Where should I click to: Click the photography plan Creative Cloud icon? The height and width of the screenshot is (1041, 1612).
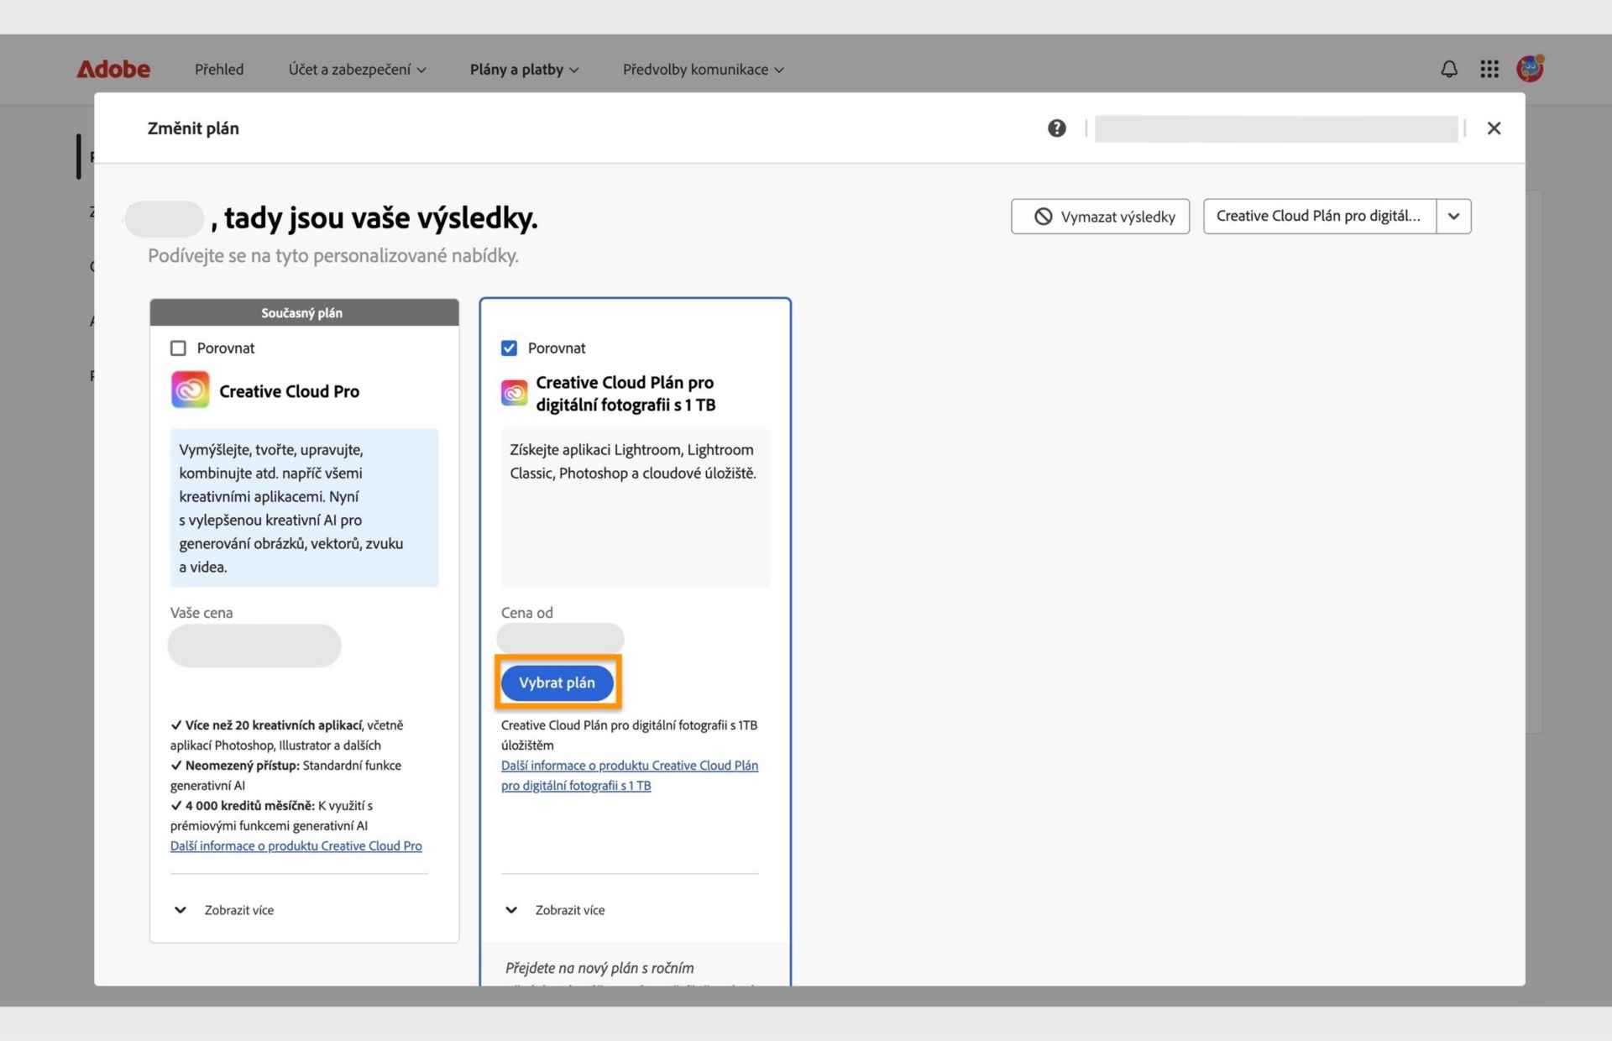[514, 393]
